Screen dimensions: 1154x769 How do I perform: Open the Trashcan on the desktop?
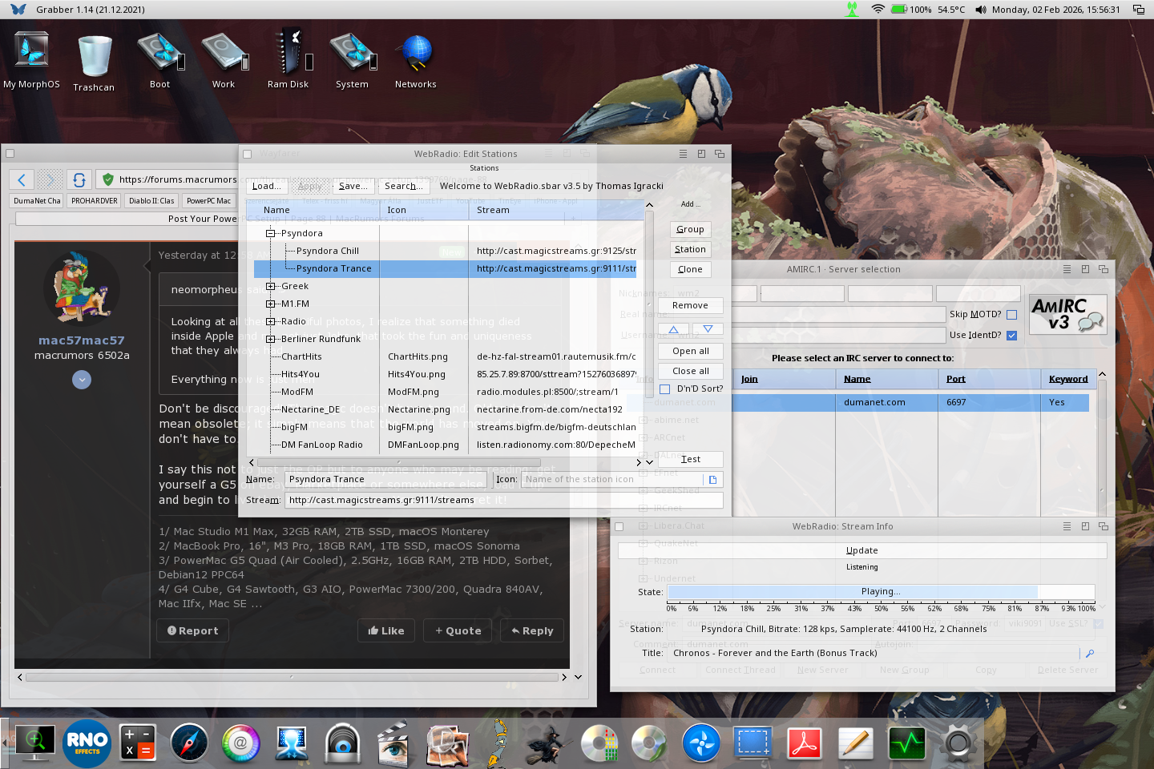(x=95, y=62)
